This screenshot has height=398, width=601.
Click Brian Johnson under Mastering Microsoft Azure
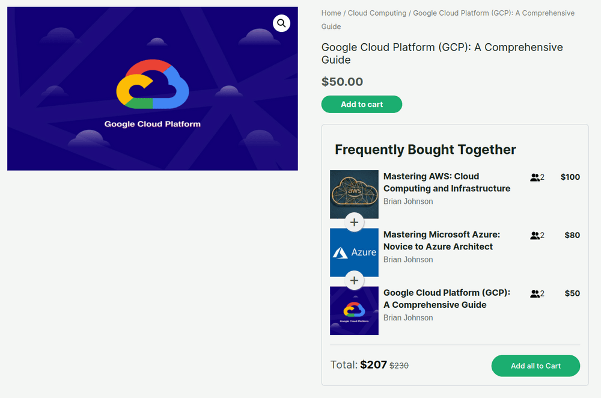click(x=408, y=260)
